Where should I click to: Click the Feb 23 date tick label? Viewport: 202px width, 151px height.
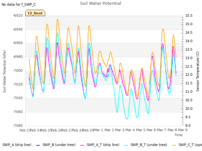(x=25, y=130)
